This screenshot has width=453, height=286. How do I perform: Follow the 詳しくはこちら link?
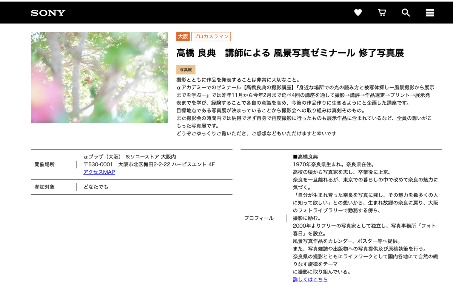tap(310, 279)
